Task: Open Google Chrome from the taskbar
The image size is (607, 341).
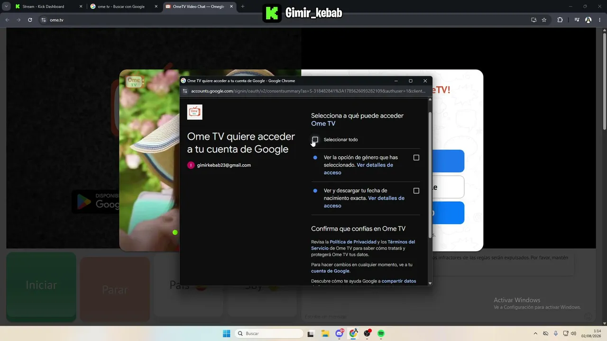Action: point(353,333)
